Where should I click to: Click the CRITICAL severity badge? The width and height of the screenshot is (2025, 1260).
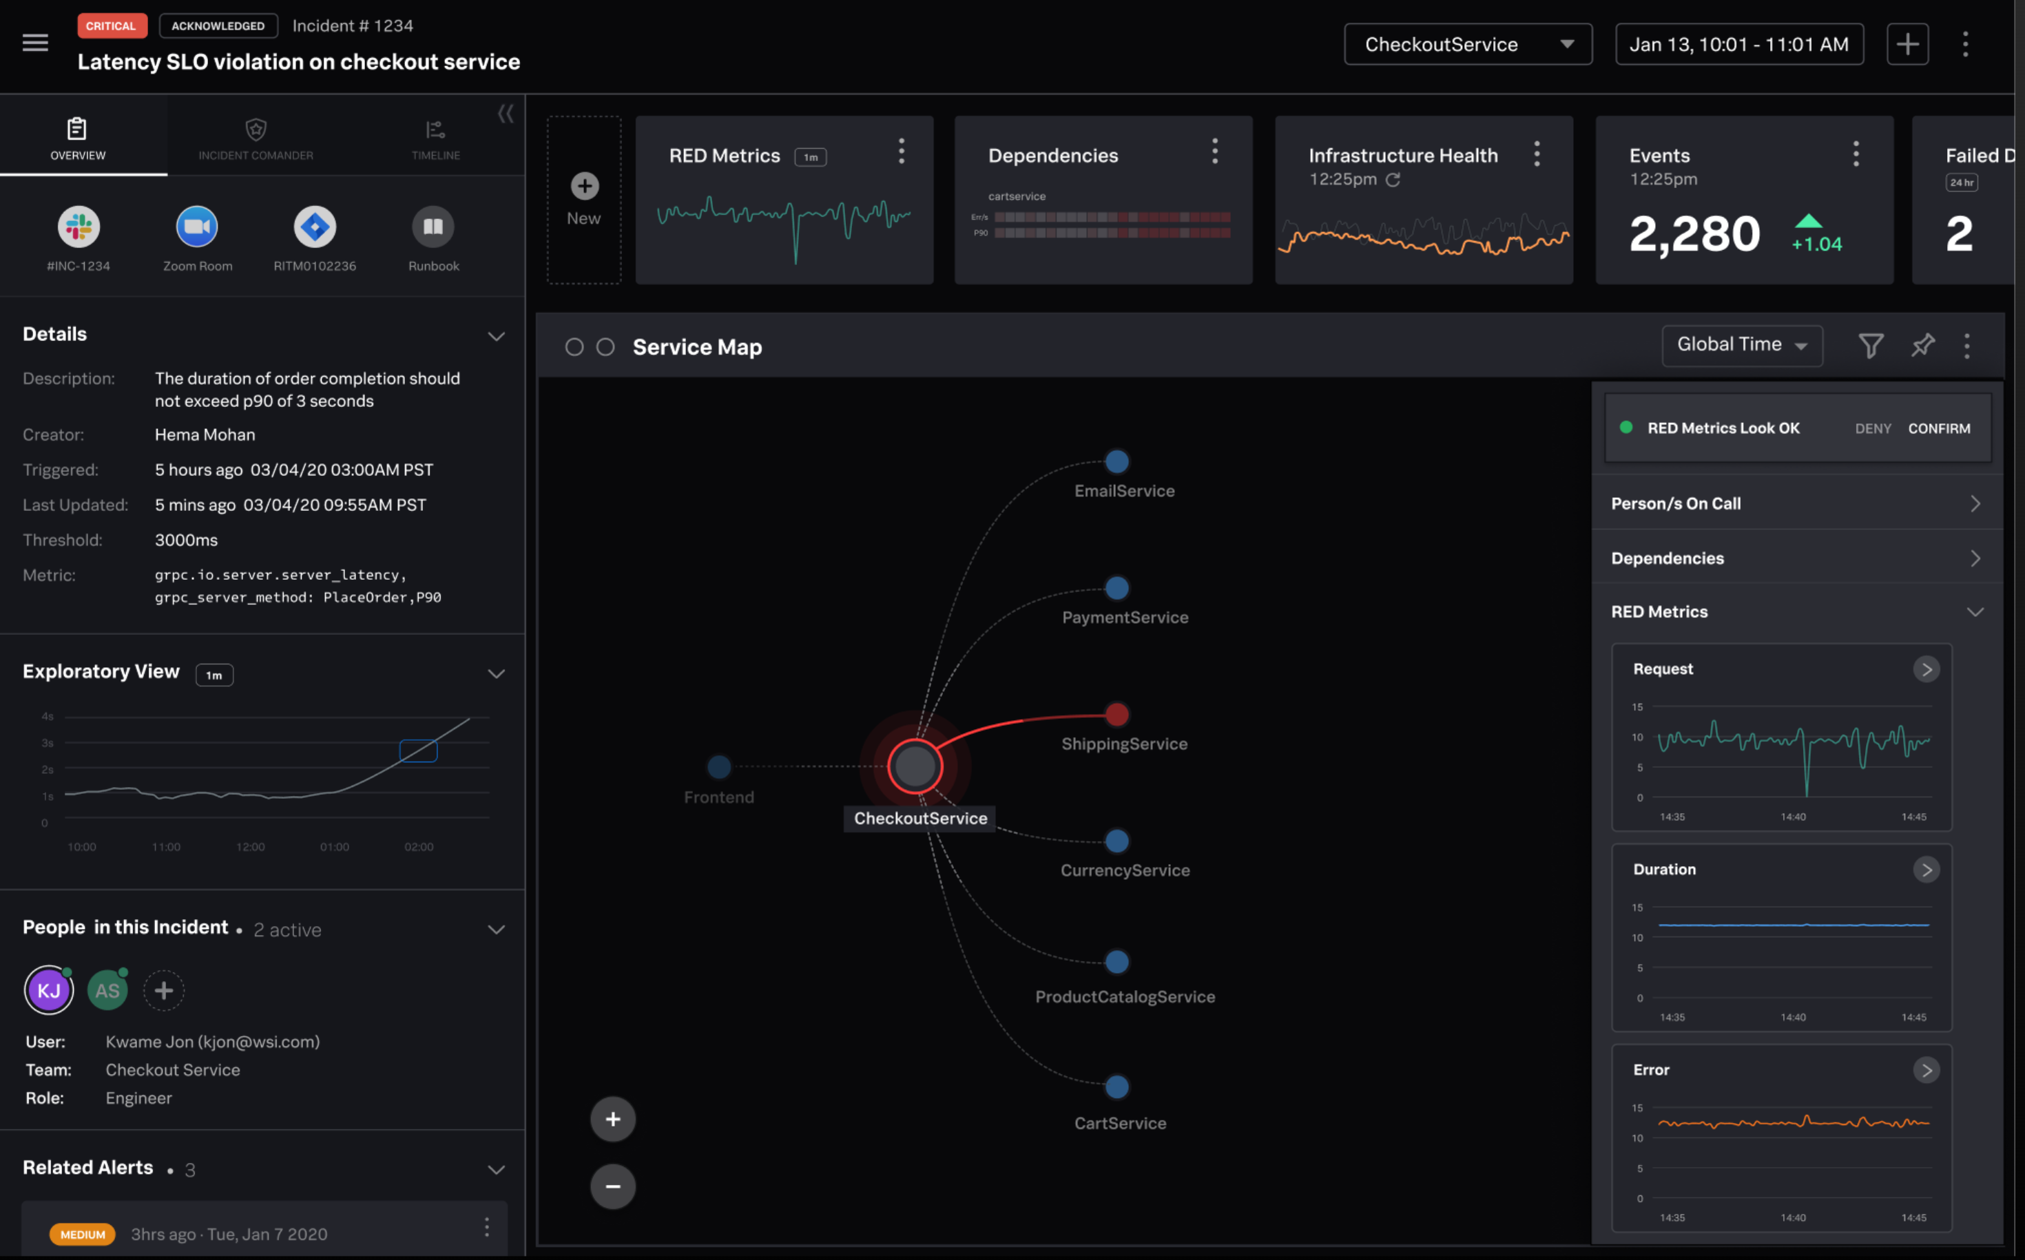click(x=112, y=26)
